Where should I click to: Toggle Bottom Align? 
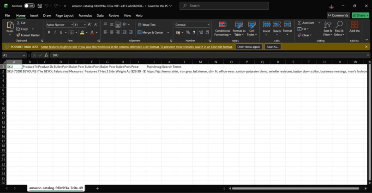(118, 24)
